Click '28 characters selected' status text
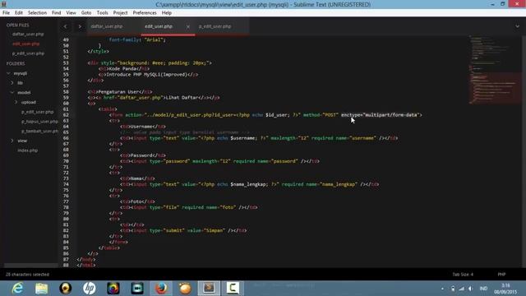Image resolution: width=526 pixels, height=296 pixels. [x=27, y=274]
